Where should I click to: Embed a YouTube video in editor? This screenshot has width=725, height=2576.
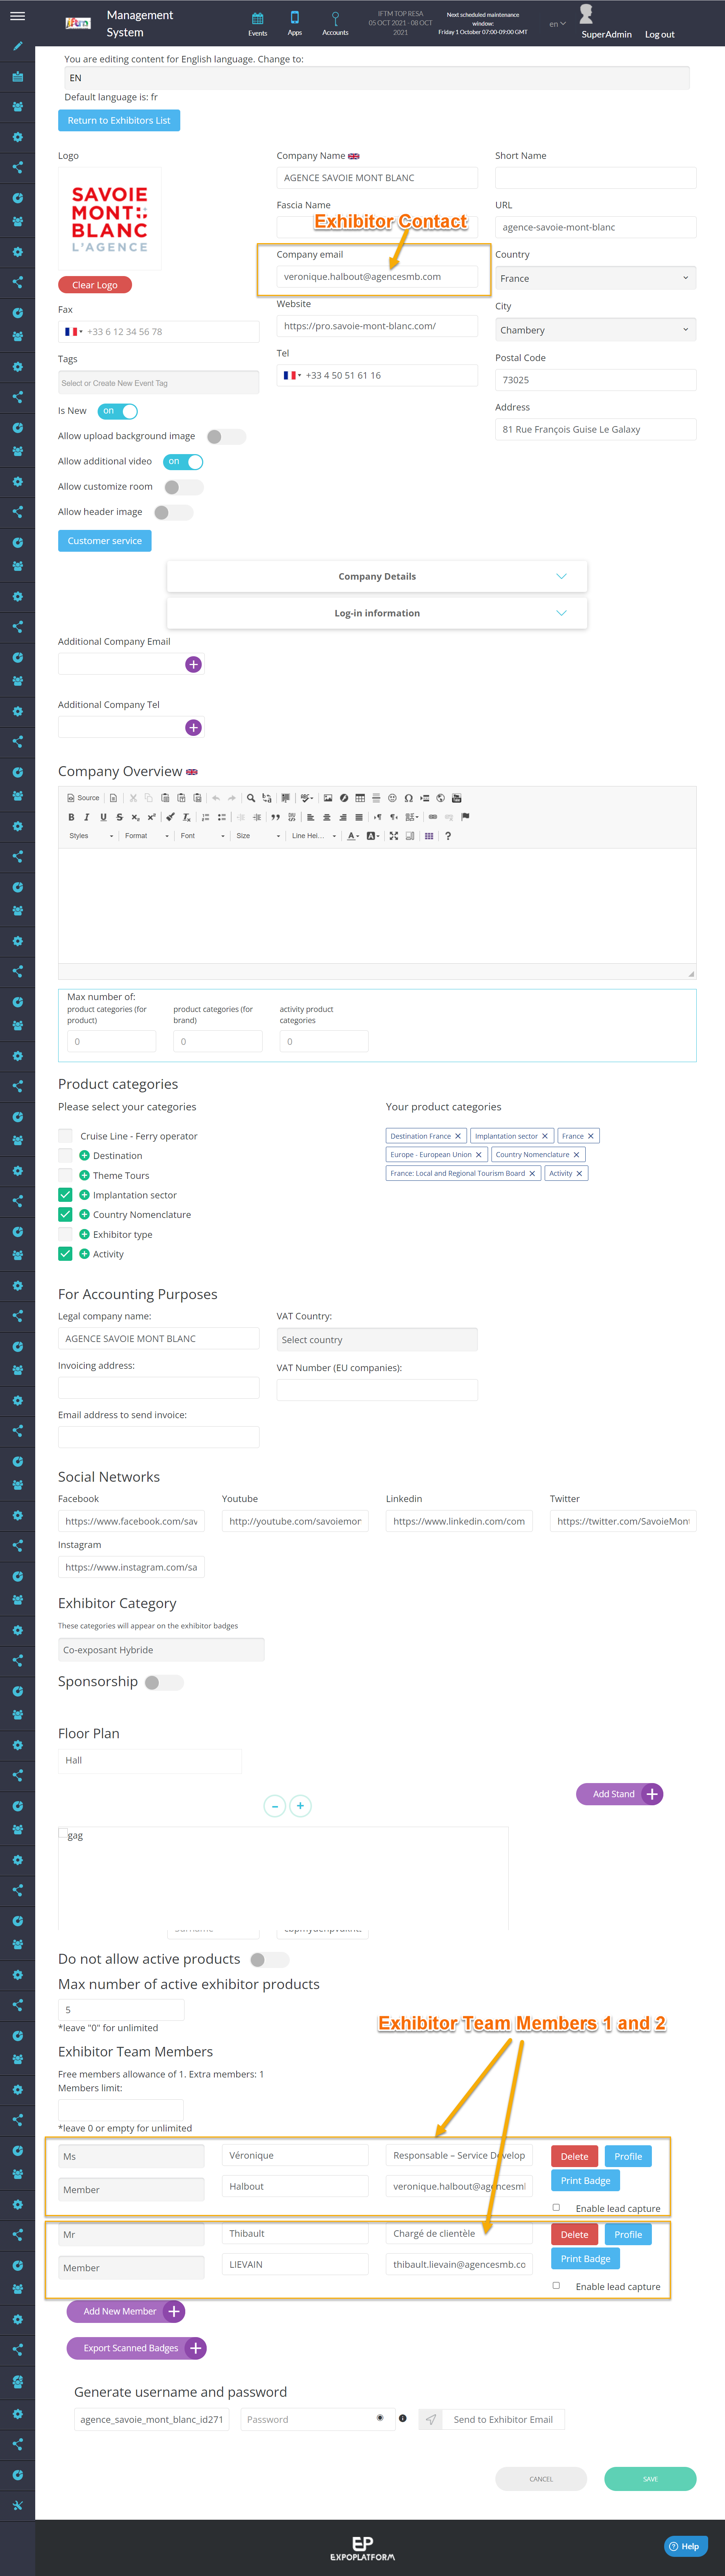coord(457,798)
